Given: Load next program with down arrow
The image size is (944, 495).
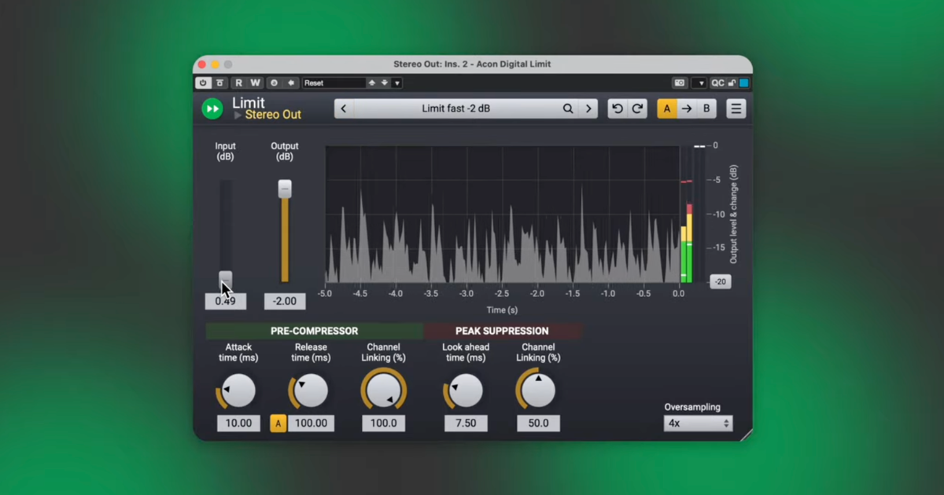Looking at the screenshot, I should pos(385,82).
